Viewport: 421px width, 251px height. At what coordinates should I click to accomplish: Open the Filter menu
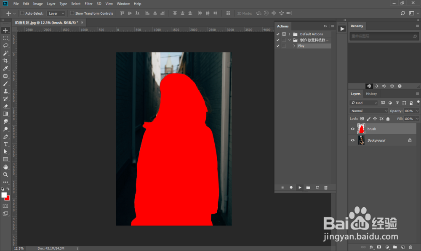[x=88, y=4]
